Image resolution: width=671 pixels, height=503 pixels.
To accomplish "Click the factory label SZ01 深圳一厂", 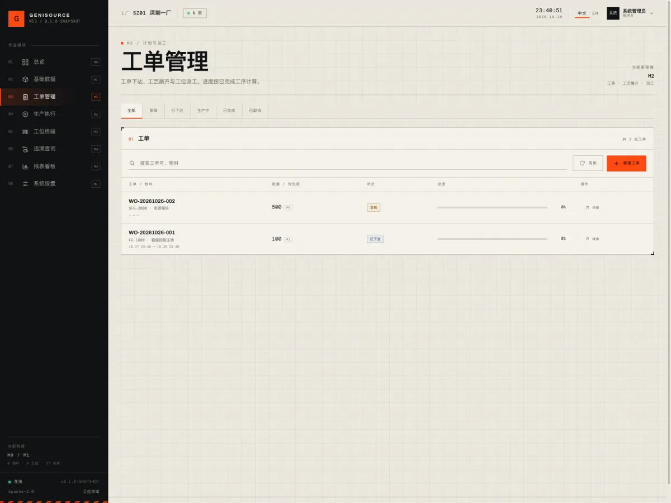I will coord(152,13).
